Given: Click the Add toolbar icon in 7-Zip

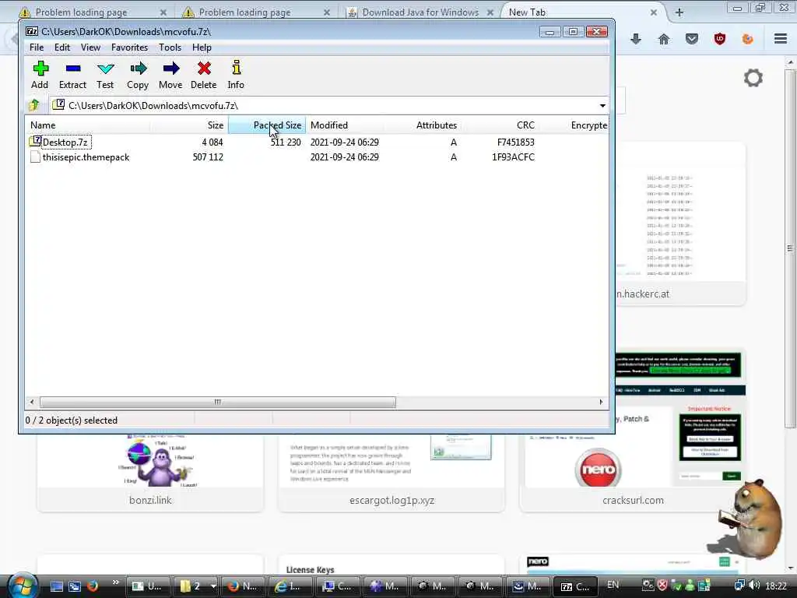Looking at the screenshot, I should tap(40, 76).
